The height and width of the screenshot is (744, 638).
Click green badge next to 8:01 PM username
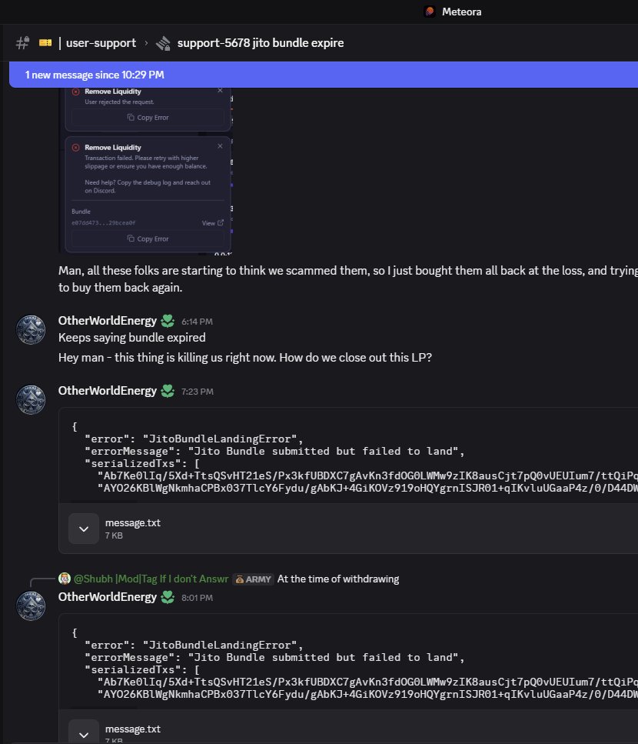168,597
